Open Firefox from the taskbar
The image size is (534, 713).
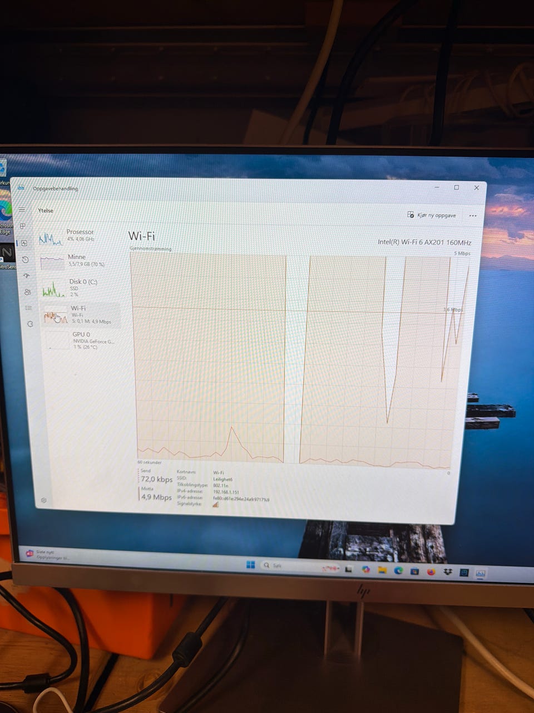click(431, 572)
